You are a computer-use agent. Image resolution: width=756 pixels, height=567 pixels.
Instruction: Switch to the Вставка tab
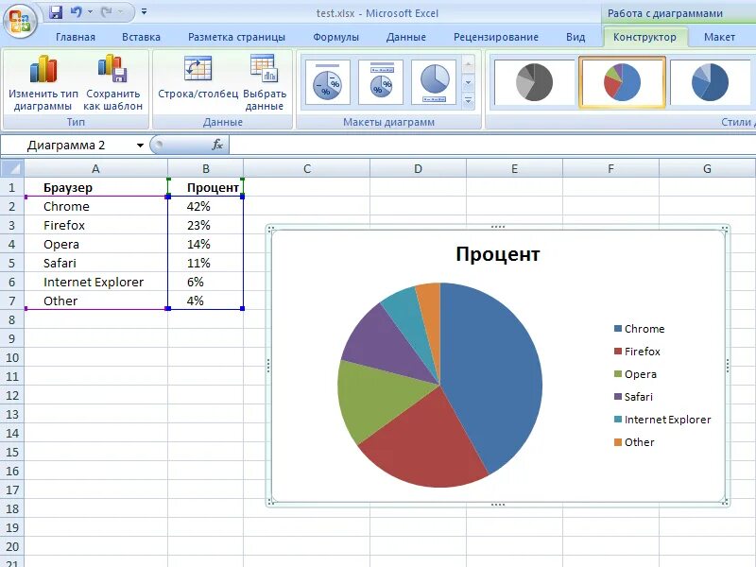(141, 37)
